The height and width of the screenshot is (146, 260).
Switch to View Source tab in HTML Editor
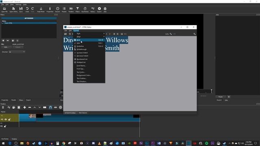[x=83, y=113]
